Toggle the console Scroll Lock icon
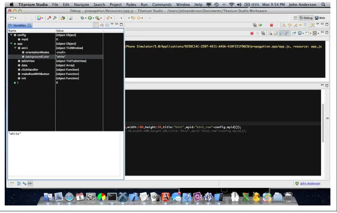Viewport: 337px width, 213px height. point(276,33)
